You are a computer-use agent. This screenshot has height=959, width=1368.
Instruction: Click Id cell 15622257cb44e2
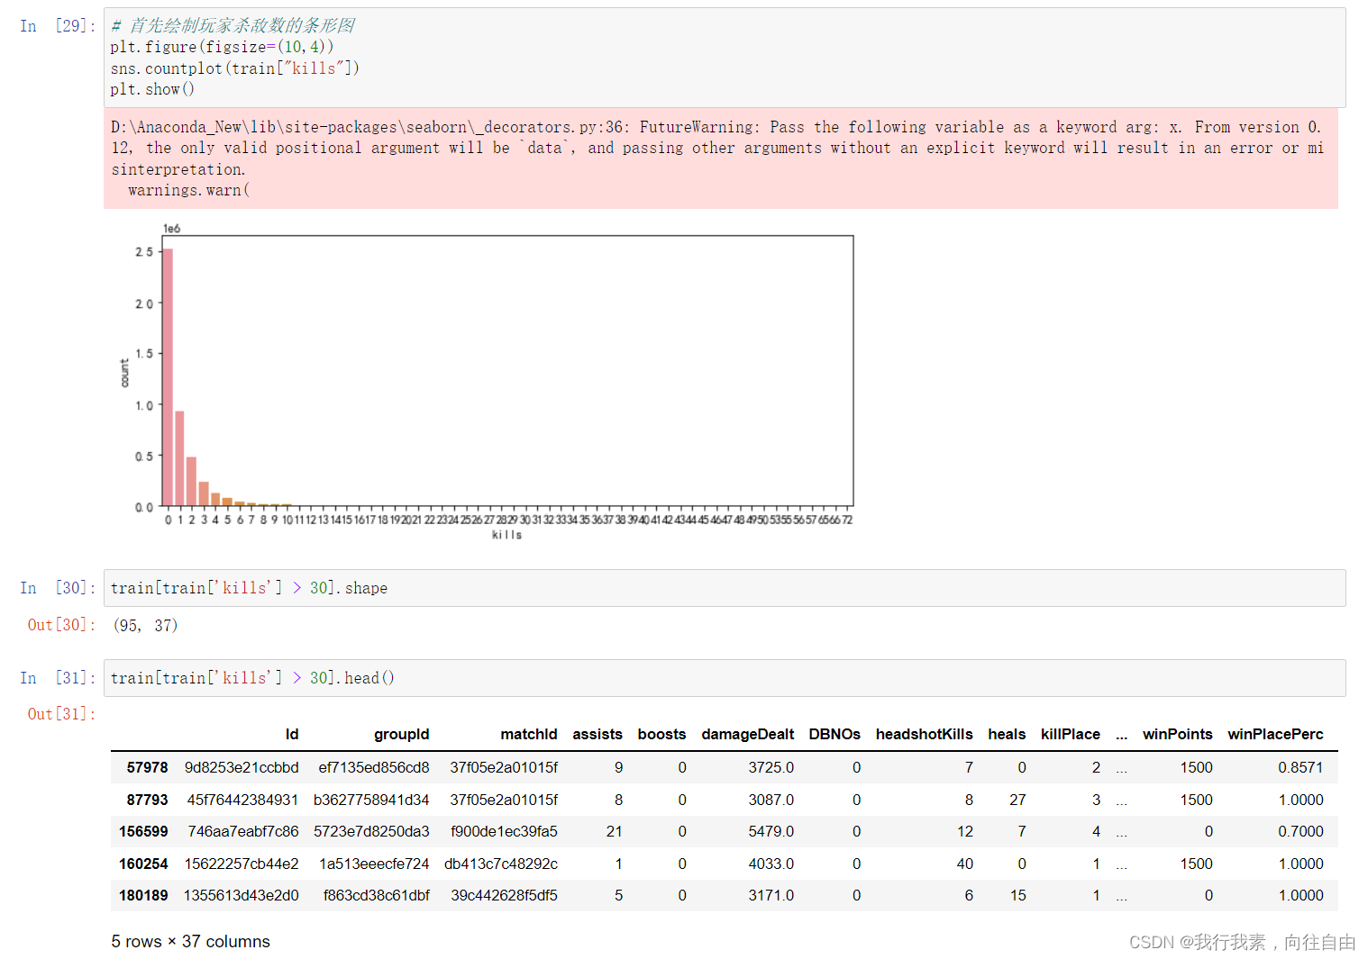point(242,864)
